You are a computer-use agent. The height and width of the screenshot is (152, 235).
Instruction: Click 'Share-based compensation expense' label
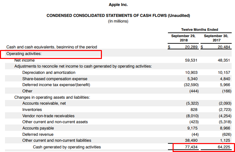(55, 79)
